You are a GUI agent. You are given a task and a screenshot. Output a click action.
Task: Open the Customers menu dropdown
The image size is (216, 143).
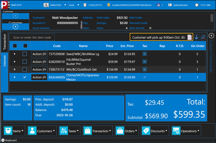[x=42, y=131]
